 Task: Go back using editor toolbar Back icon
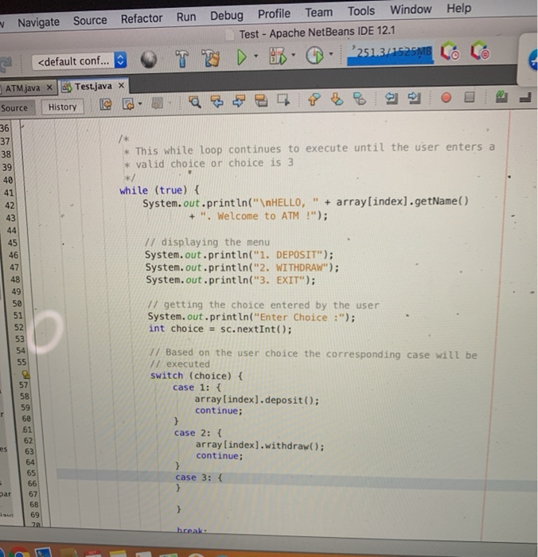coord(128,104)
